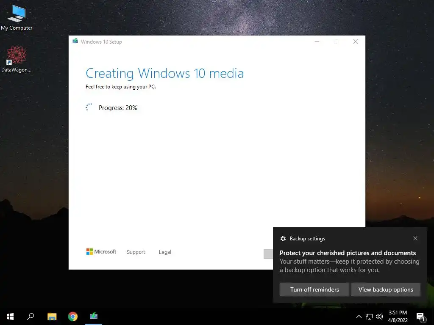The width and height of the screenshot is (434, 325).
Task: Open the Legal link in Setup
Action: [x=165, y=252]
